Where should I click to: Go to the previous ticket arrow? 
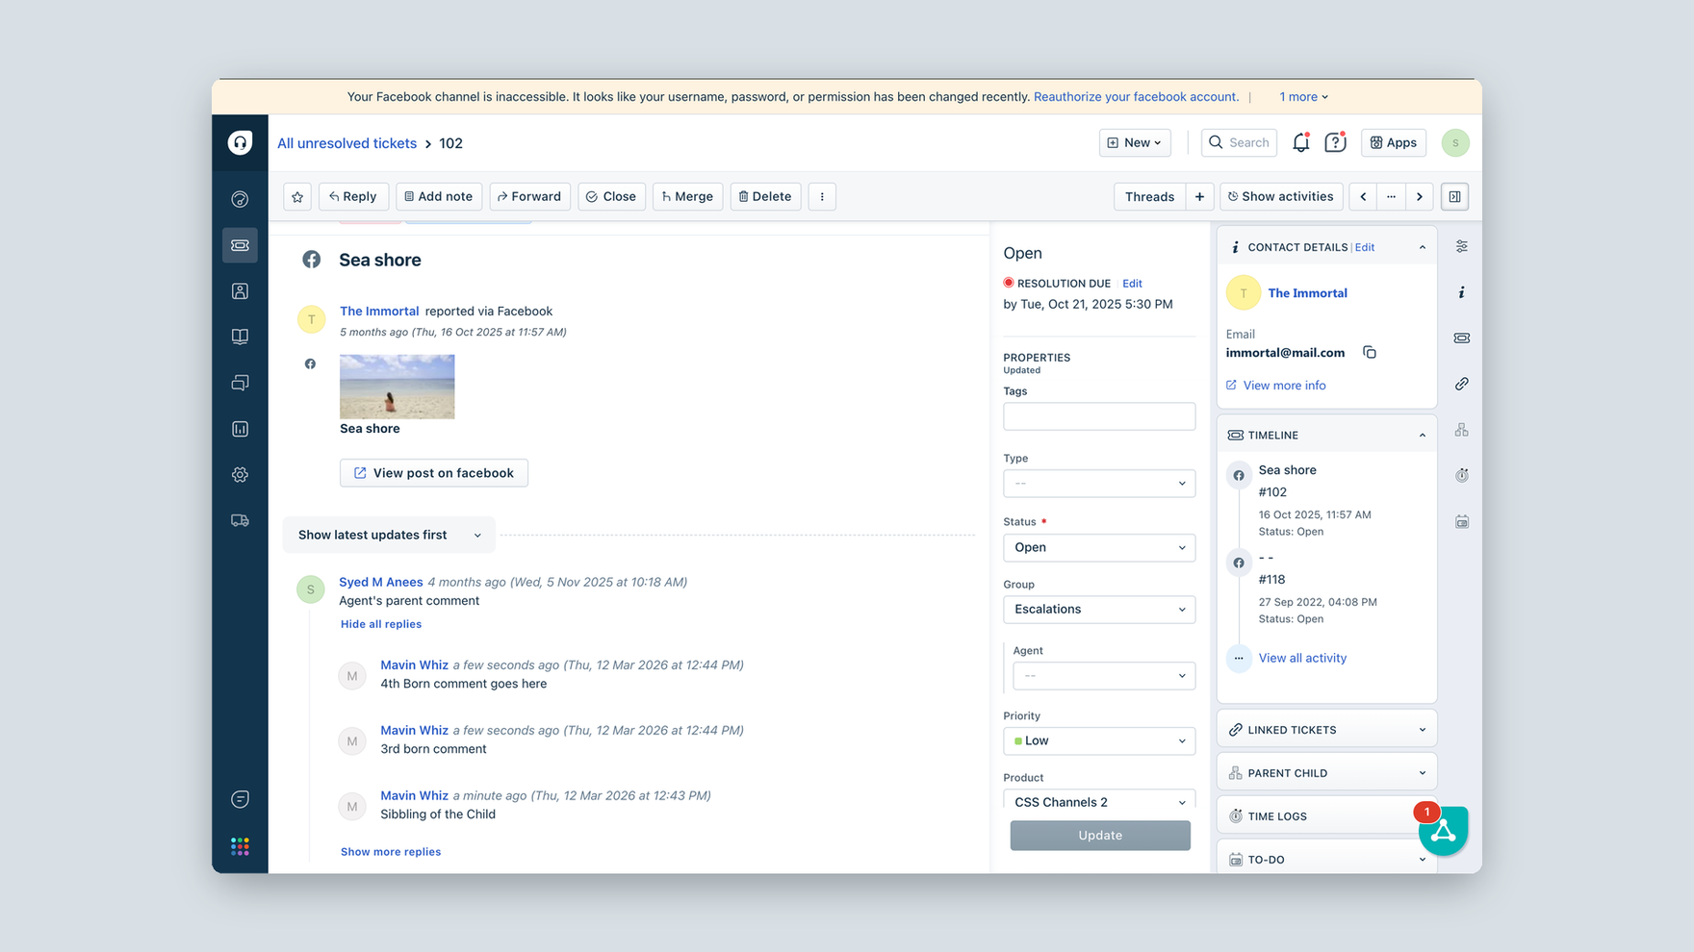pyautogui.click(x=1363, y=196)
